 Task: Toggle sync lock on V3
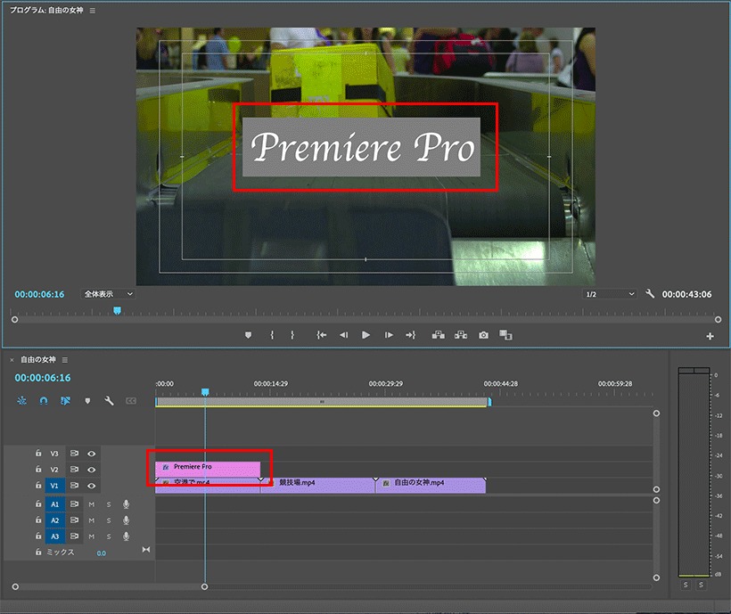click(74, 454)
